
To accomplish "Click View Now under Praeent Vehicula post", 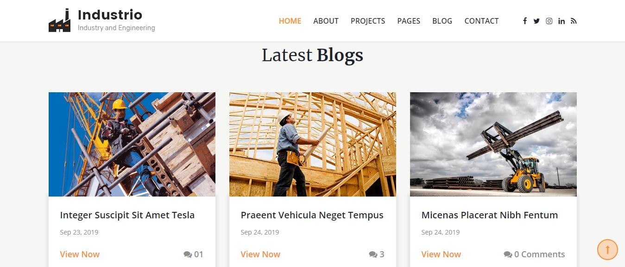I will click(x=260, y=254).
